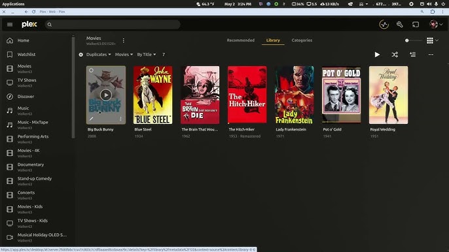Switch to the Categories tab
Screen dimensions: 449x252
[302, 40]
